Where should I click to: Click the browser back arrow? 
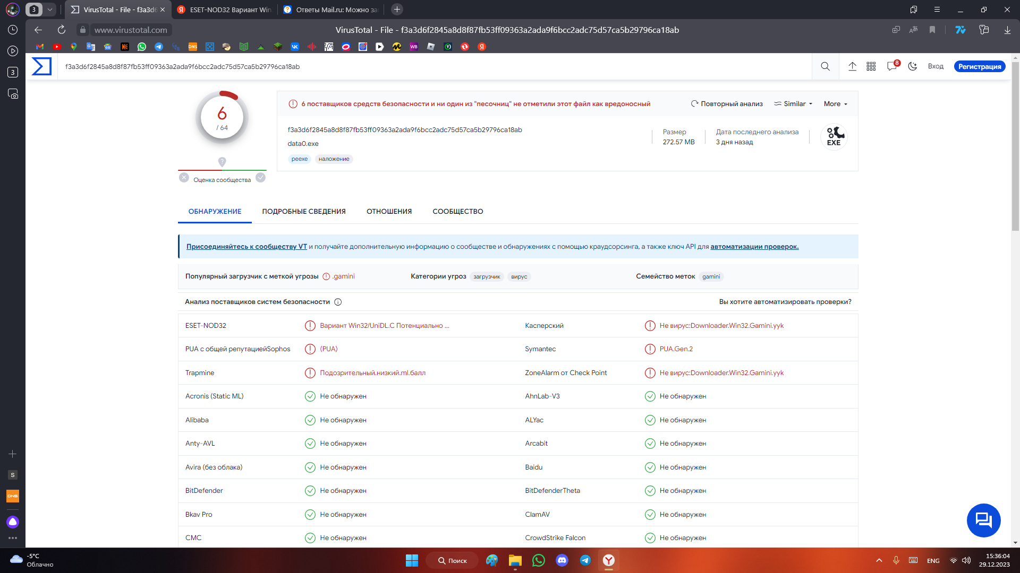[38, 30]
